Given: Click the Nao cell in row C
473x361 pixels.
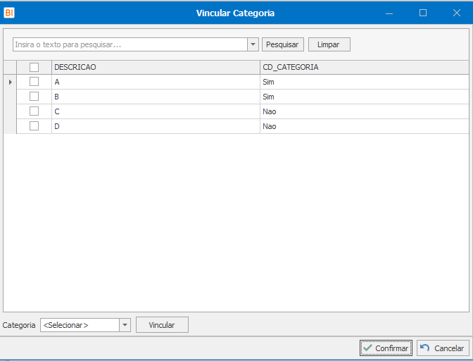Looking at the screenshot, I should pyautogui.click(x=365, y=111).
